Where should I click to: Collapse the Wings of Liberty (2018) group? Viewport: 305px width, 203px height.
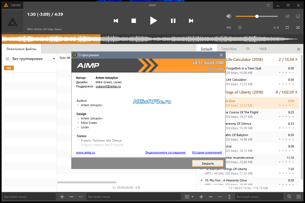click(x=296, y=92)
